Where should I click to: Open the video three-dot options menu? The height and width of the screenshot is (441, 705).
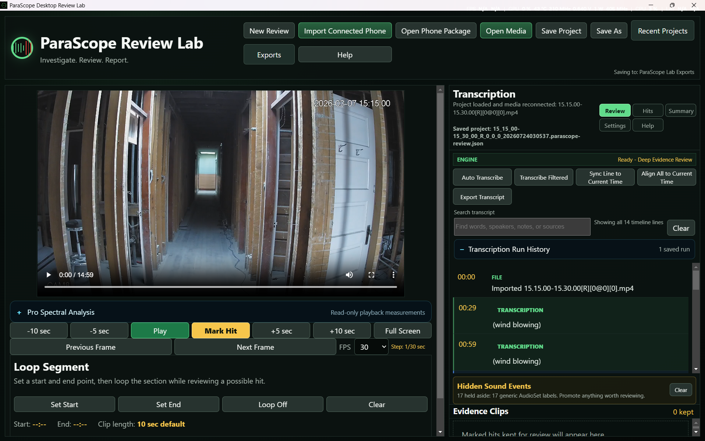click(393, 275)
